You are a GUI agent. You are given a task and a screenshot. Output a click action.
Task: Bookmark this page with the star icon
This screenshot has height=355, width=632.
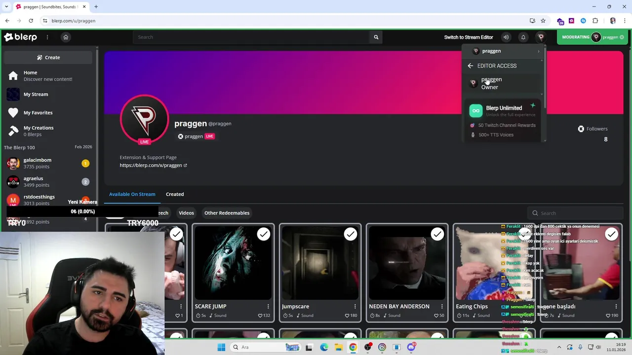point(543,21)
